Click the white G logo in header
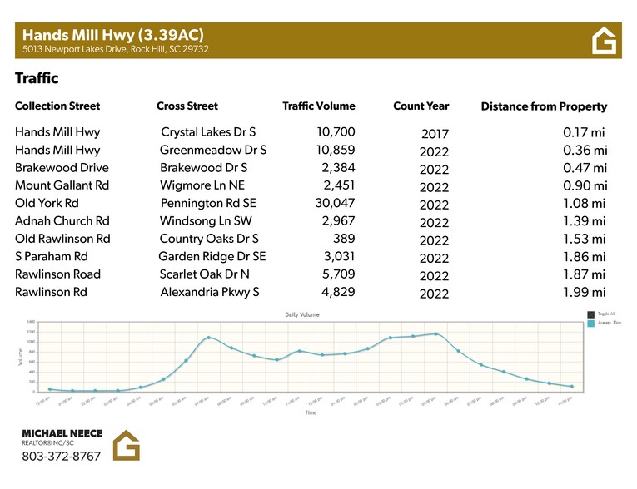Image resolution: width=637 pixels, height=489 pixels. click(604, 41)
